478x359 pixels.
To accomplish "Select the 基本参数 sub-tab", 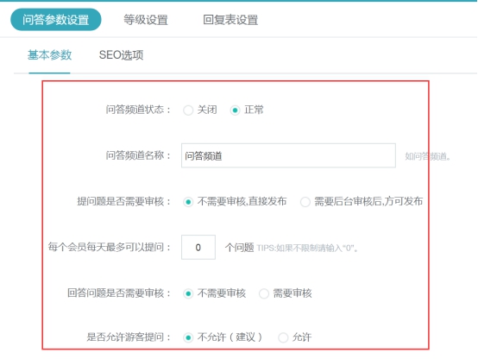I will tap(49, 55).
